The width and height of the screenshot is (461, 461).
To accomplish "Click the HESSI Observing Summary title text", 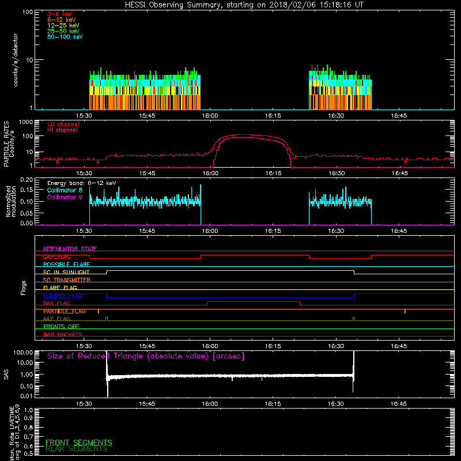I will tap(244, 5).
